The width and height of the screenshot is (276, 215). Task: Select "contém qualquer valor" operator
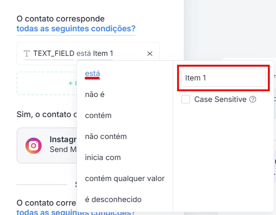coord(124,178)
